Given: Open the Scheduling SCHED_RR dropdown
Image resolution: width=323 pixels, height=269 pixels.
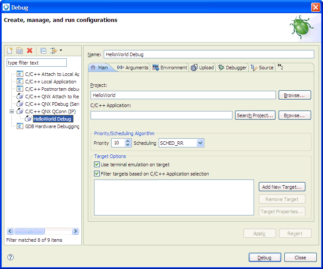Looking at the screenshot, I should coord(200,143).
